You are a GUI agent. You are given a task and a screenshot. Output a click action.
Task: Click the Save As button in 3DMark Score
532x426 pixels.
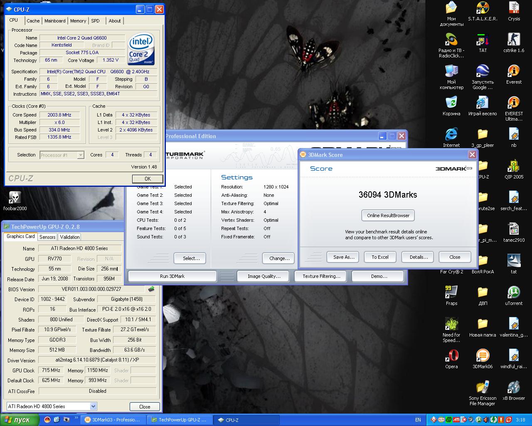[x=344, y=257]
